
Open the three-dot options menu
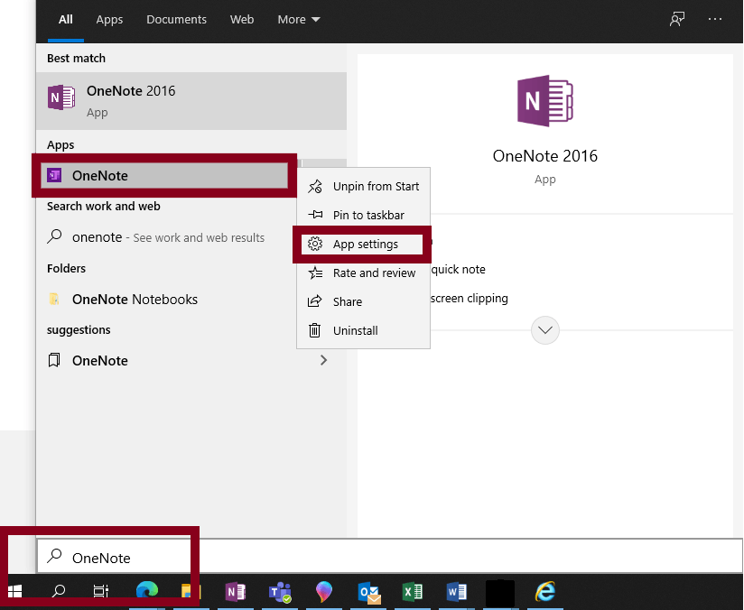(714, 19)
